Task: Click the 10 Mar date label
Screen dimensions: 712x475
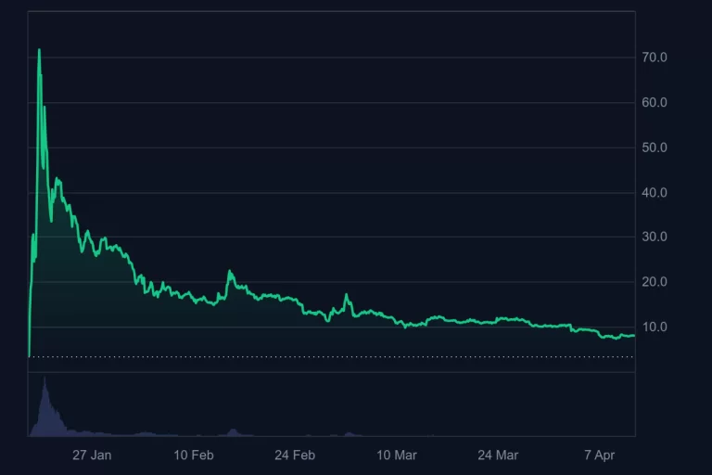Action: [396, 456]
